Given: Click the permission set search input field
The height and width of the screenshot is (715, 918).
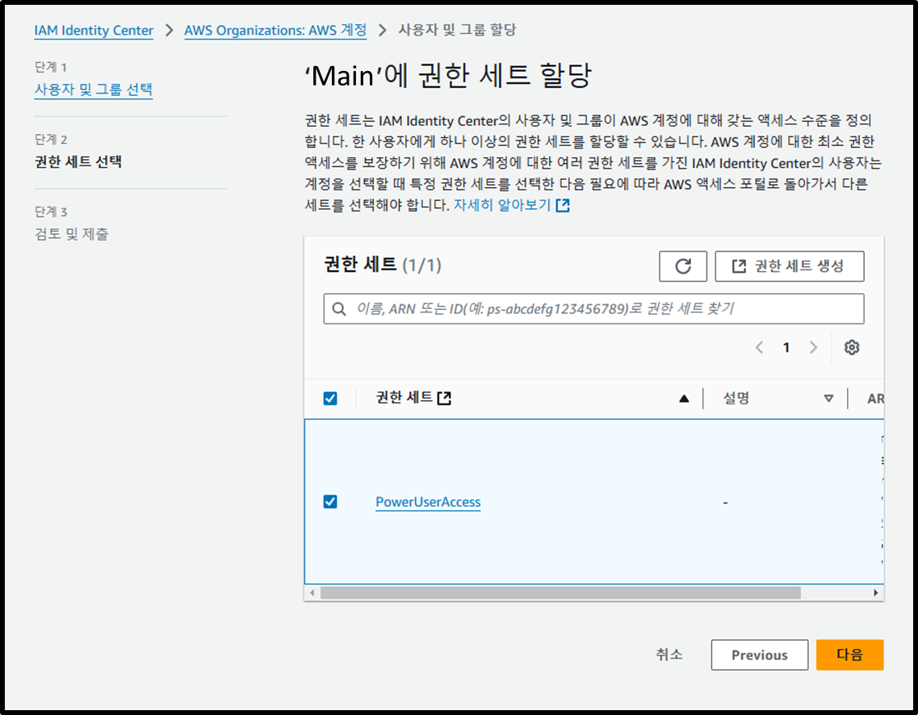Looking at the screenshot, I should coord(593,309).
